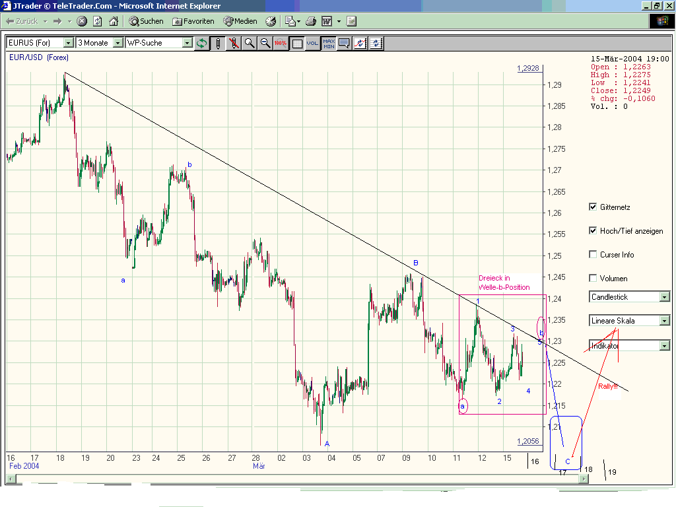The height and width of the screenshot is (507, 676).
Task: Click the 'Close: 1,2249' value
Action: 621,90
